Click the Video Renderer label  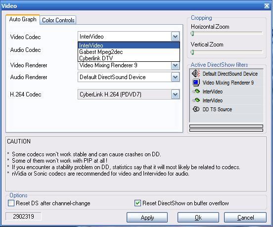(29, 65)
